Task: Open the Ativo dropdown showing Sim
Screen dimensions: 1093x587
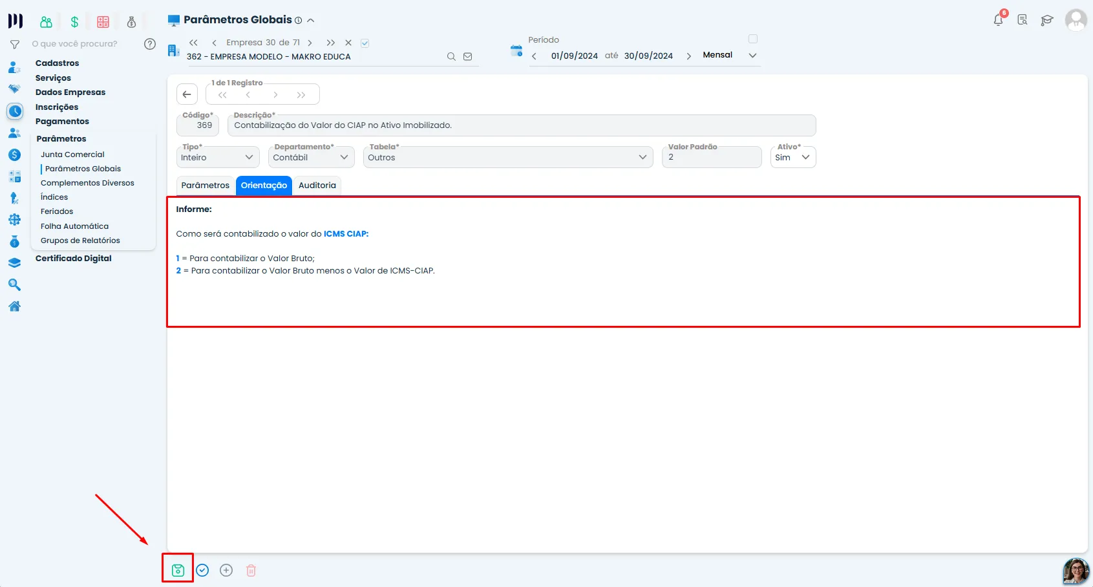Action: (x=793, y=157)
